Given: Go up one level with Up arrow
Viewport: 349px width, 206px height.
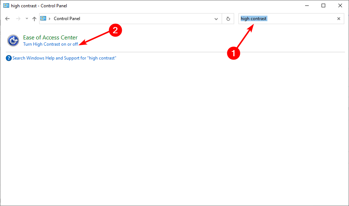Looking at the screenshot, I should pos(34,19).
